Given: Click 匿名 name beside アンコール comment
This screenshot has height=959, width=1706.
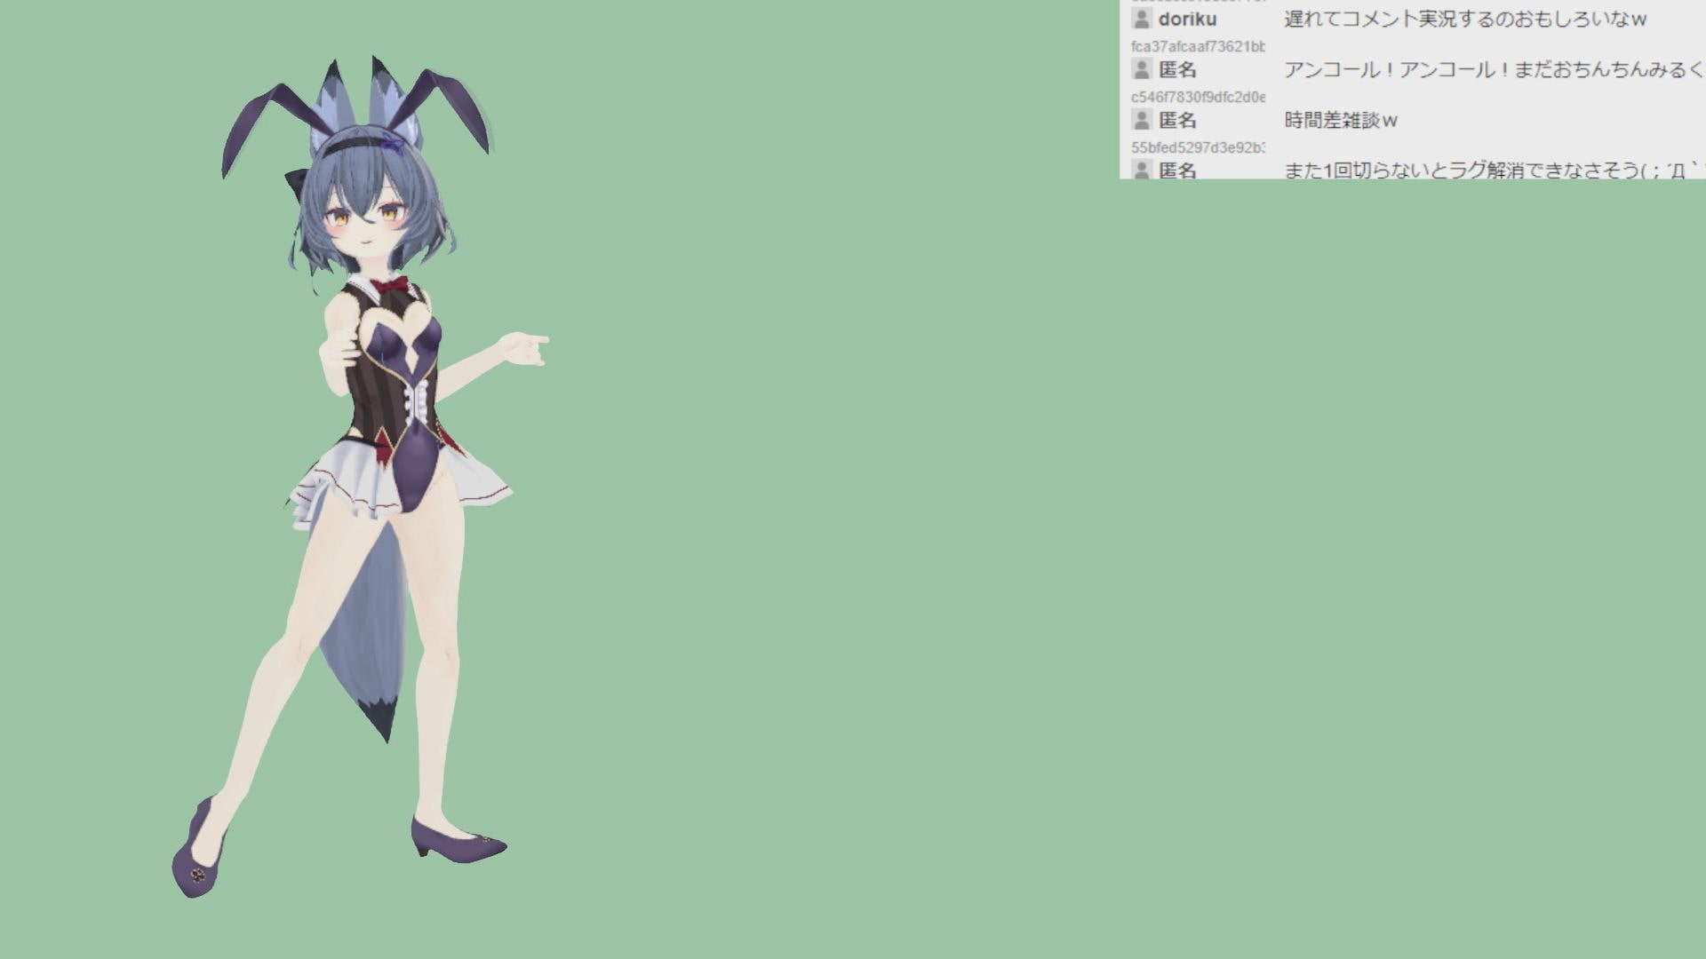Looking at the screenshot, I should [1177, 69].
